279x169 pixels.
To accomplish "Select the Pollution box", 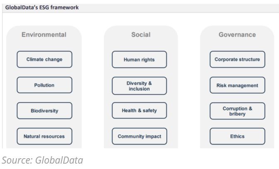I will [44, 85].
